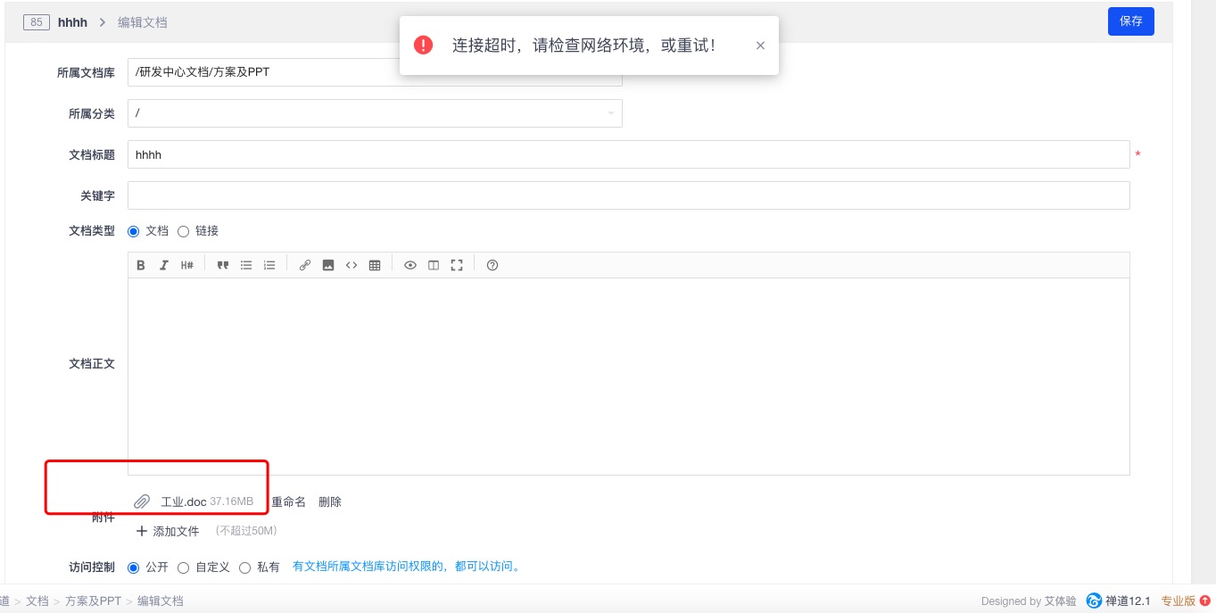Viewport: 1216px width, 613px height.
Task: Insert a heading with the H# tool
Action: coord(187,265)
